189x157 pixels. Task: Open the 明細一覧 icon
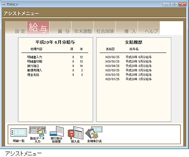pyautogui.click(x=18, y=135)
